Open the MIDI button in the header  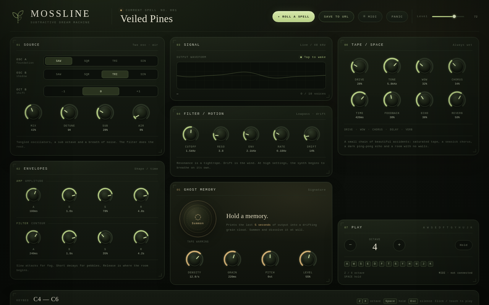pyautogui.click(x=370, y=16)
